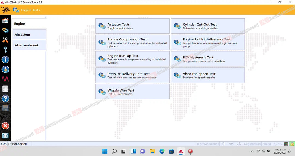This screenshot has height=156, width=295.
Task: Toggle the fullscreen arrows icon in sidebar
Action: pos(5,136)
